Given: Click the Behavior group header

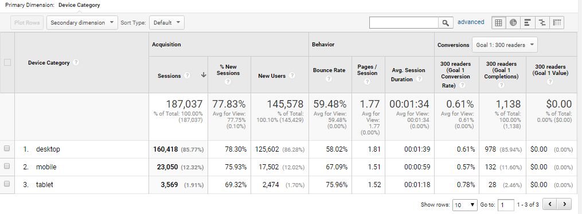Looking at the screenshot, I should 323,45.
